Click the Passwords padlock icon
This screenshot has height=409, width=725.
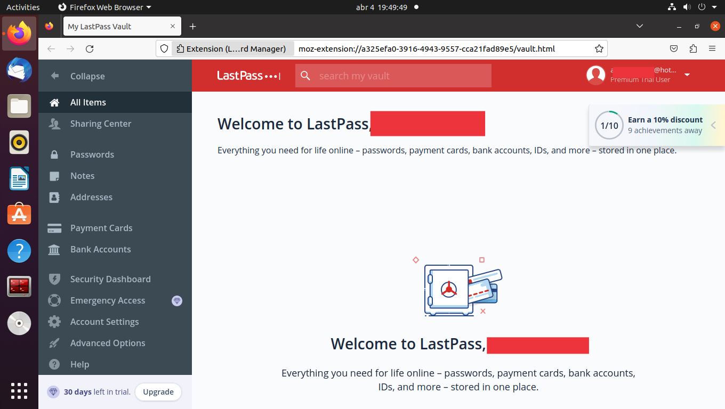click(54, 154)
